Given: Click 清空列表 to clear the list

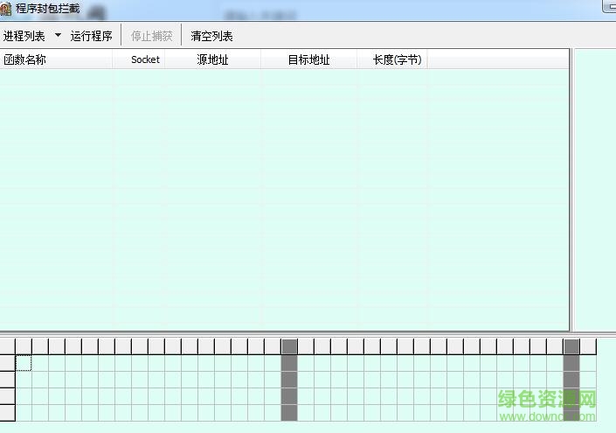Looking at the screenshot, I should (211, 36).
